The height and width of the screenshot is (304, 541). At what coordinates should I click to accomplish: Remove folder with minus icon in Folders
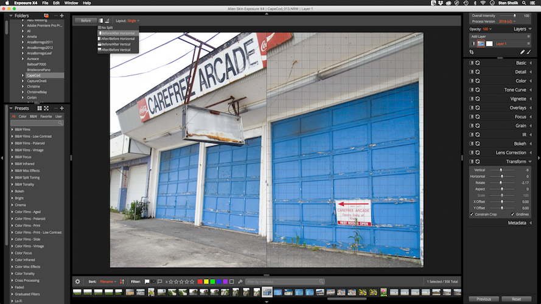coord(56,16)
